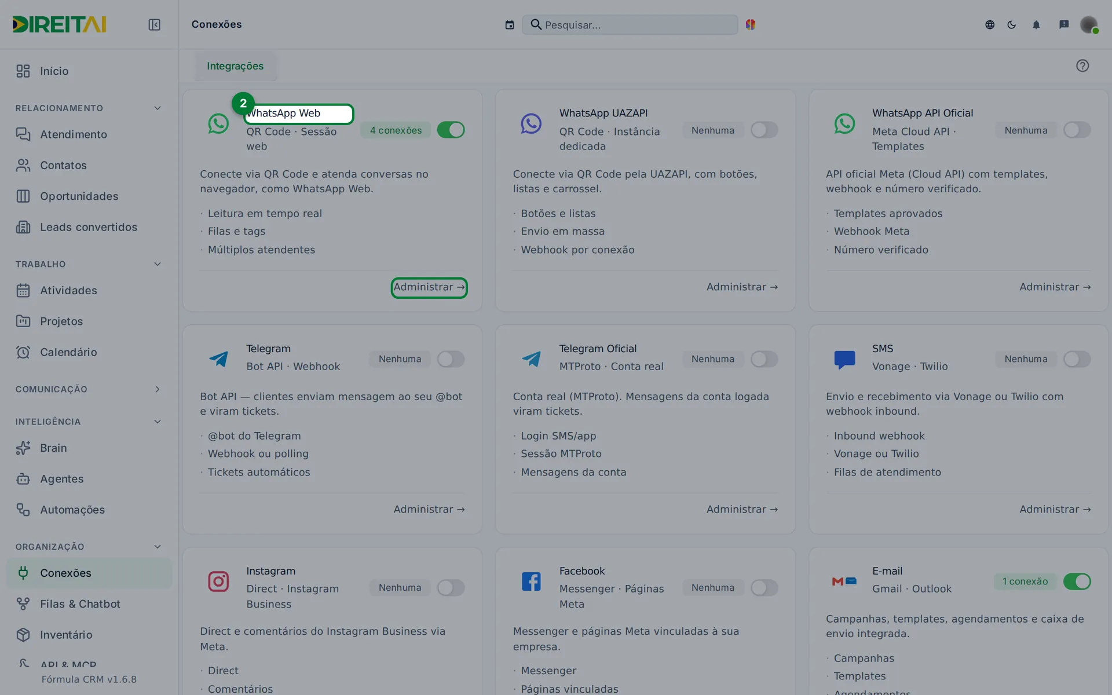Click the DIREITAI logo
The width and height of the screenshot is (1112, 695).
point(59,24)
